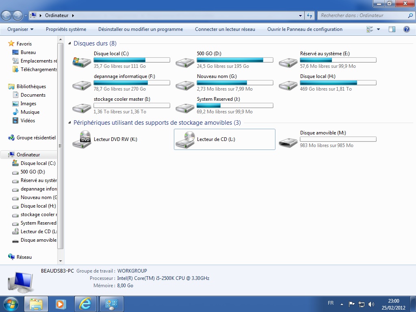Click Connecter un lecteur réseau

[225, 29]
